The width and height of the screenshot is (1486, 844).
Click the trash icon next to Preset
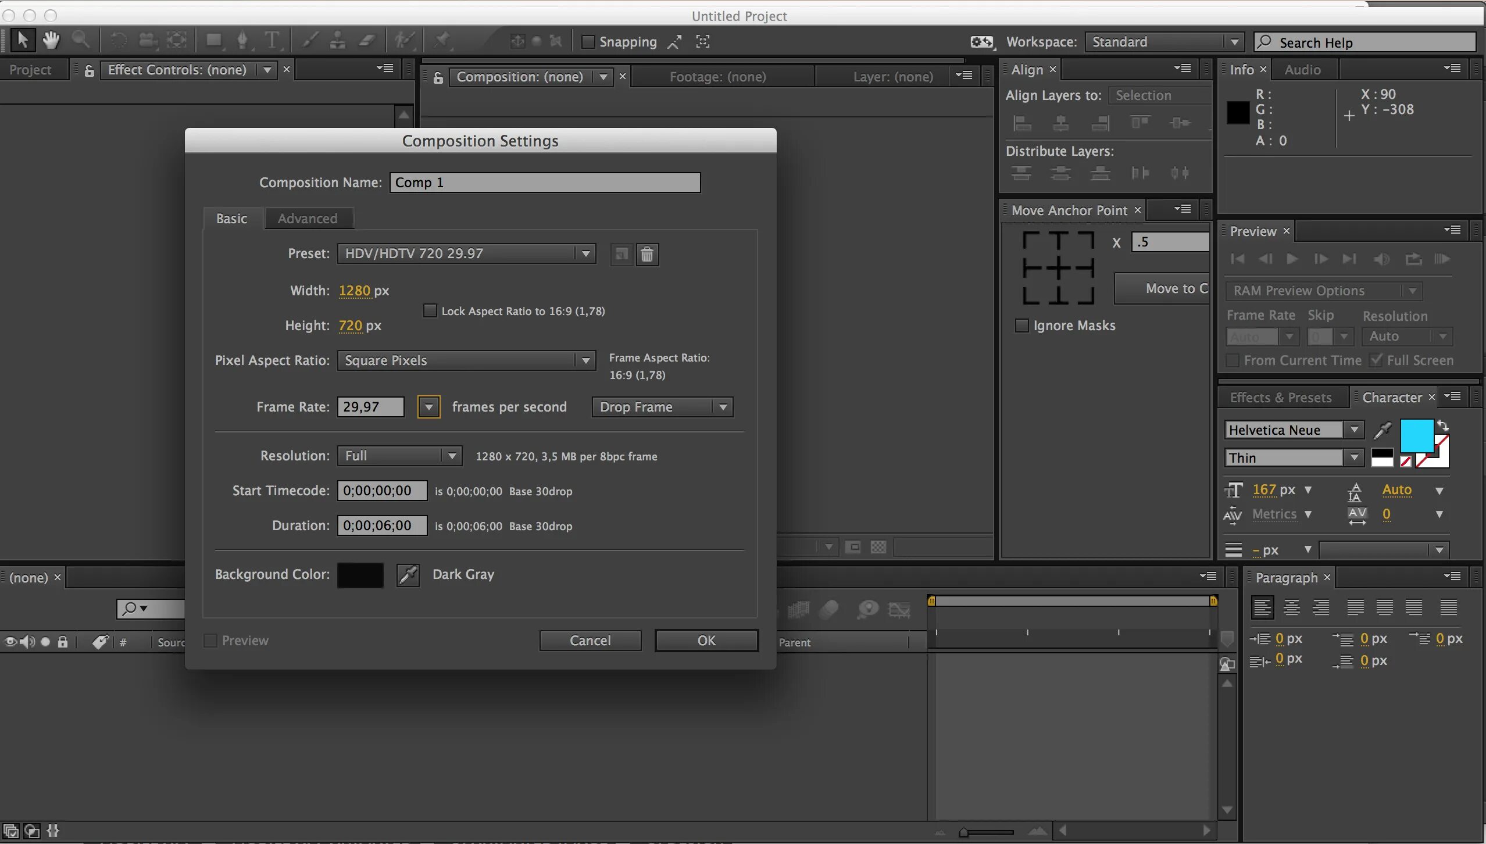[647, 255]
